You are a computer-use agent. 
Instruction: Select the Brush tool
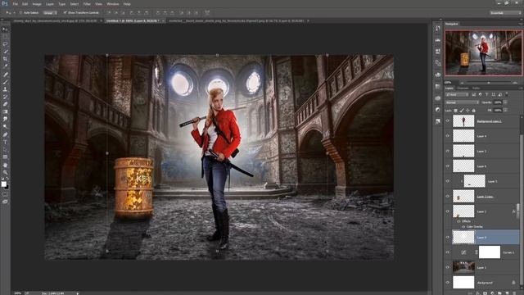(x=5, y=82)
